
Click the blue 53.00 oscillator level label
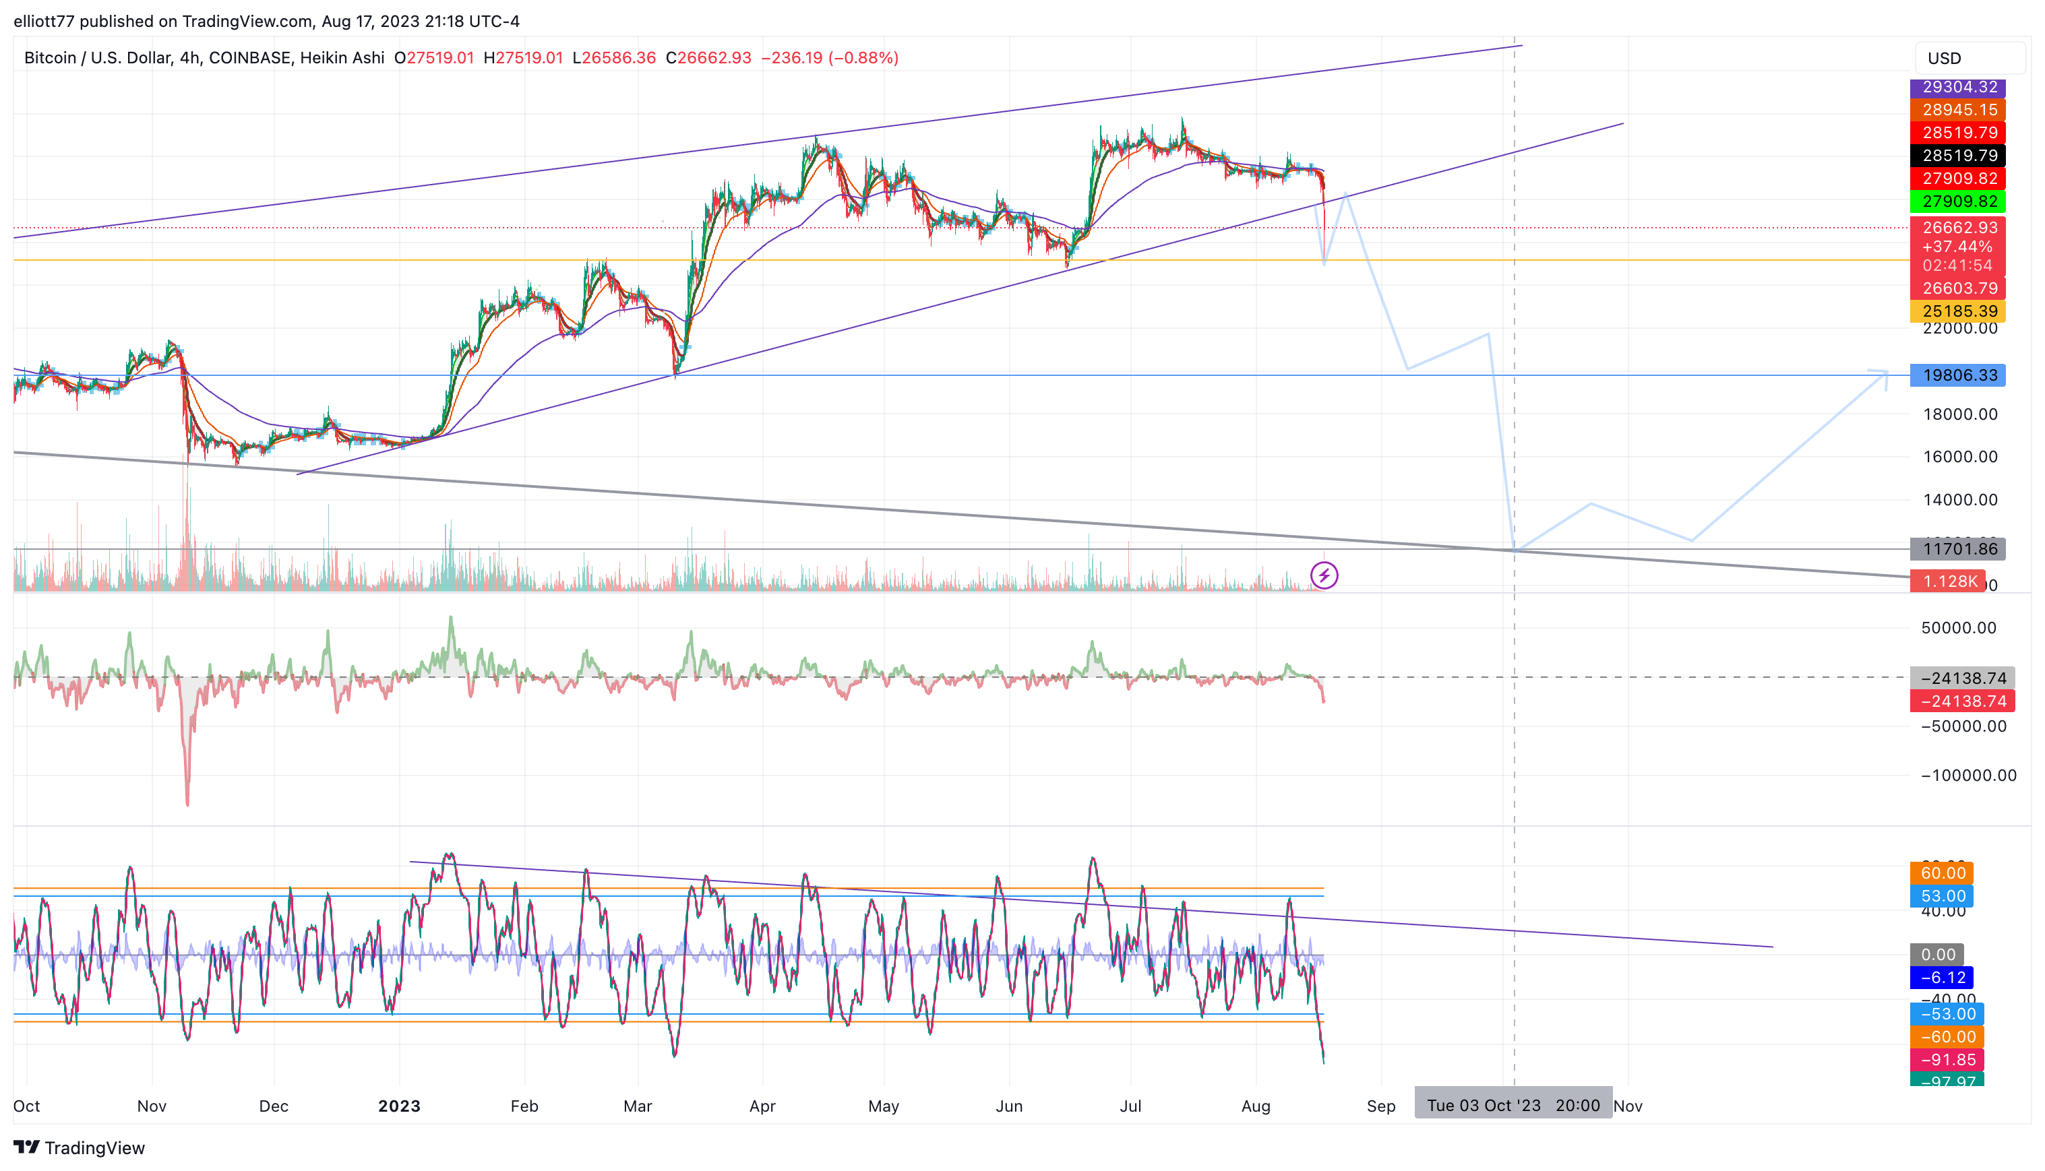[1941, 896]
